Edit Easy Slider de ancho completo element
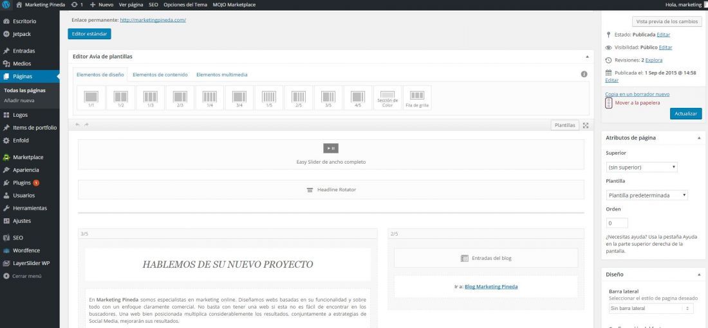This screenshot has width=708, height=328. [x=331, y=155]
